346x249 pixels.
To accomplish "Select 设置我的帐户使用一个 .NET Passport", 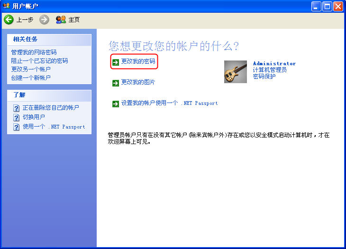I will 170,103.
